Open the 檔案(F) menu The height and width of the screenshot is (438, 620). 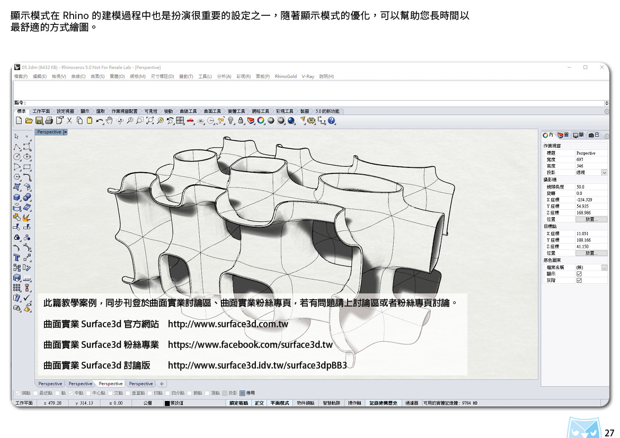point(21,77)
